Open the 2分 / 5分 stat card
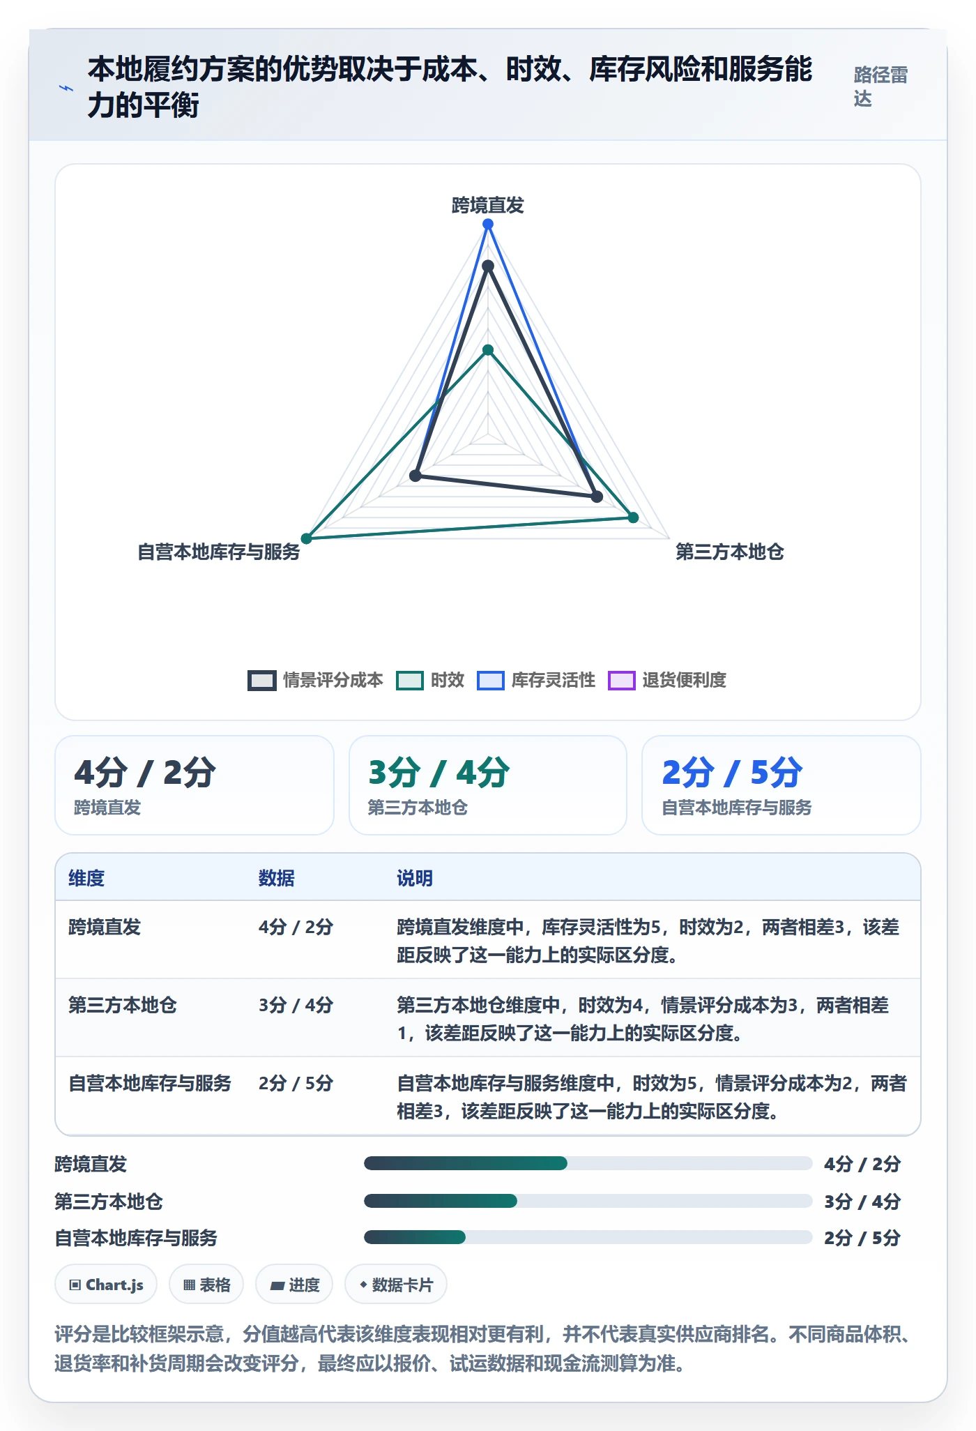 pyautogui.click(x=781, y=785)
